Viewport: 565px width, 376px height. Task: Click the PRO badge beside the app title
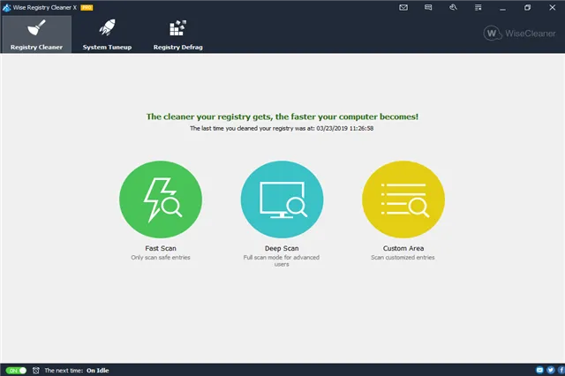pos(87,6)
